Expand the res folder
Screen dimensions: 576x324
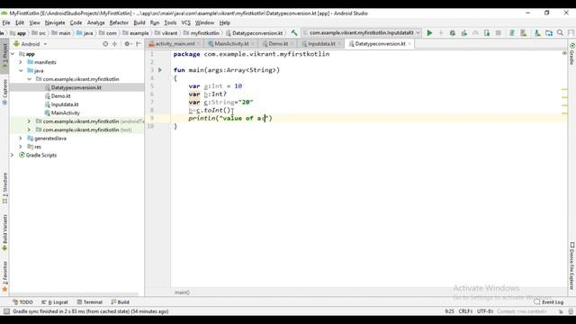click(x=21, y=147)
